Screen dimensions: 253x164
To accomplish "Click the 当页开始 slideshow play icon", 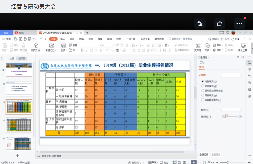I will click(36, 46).
